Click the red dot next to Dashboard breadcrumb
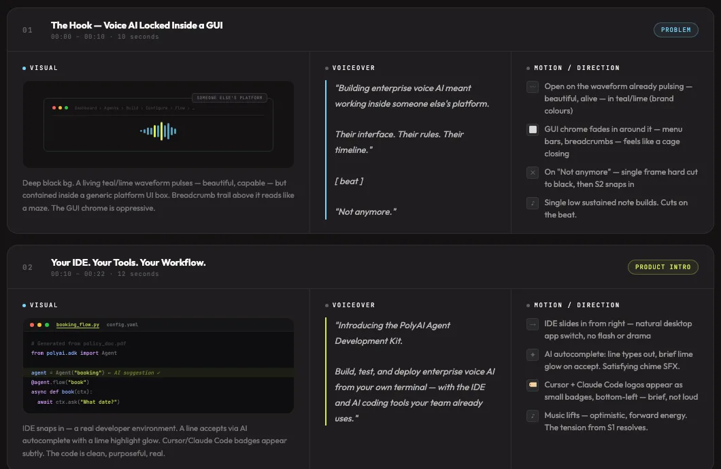Screen dimensions: 721x469 tap(54, 108)
